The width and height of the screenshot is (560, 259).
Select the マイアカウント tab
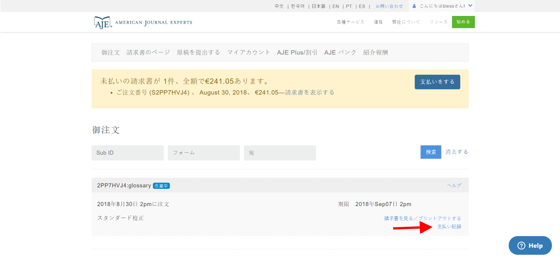click(249, 52)
